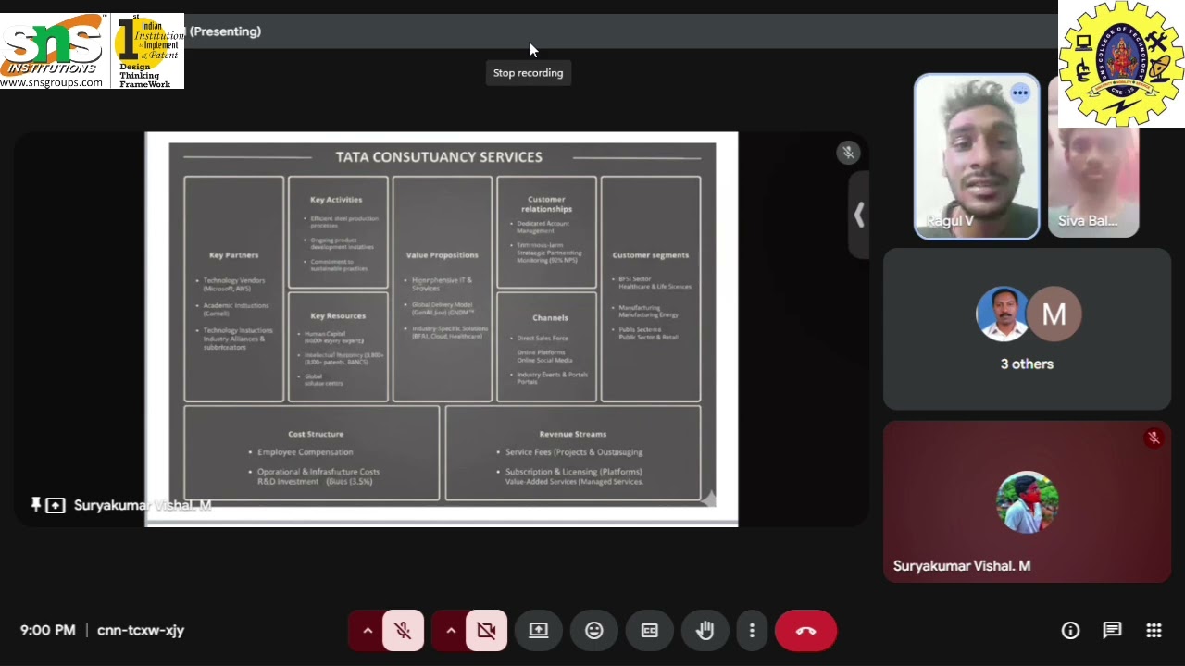Click the Value Propositions slide block
The width and height of the screenshot is (1185, 666).
(x=443, y=290)
